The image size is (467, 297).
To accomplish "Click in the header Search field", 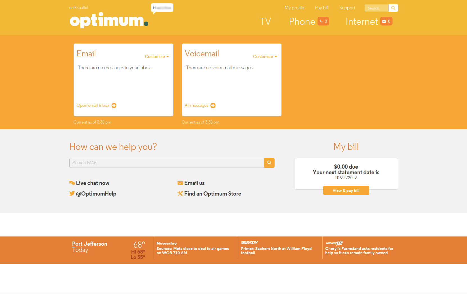I will pyautogui.click(x=377, y=8).
